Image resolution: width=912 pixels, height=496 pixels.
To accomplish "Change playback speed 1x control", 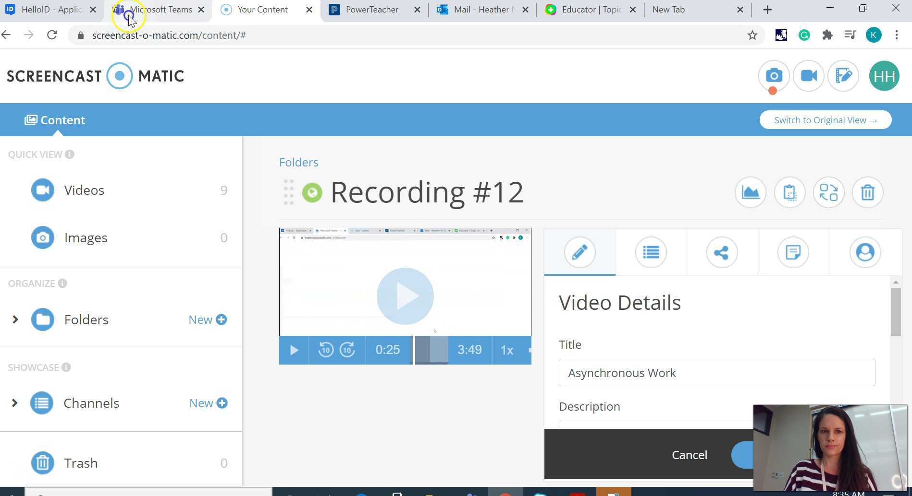I will pyautogui.click(x=507, y=350).
